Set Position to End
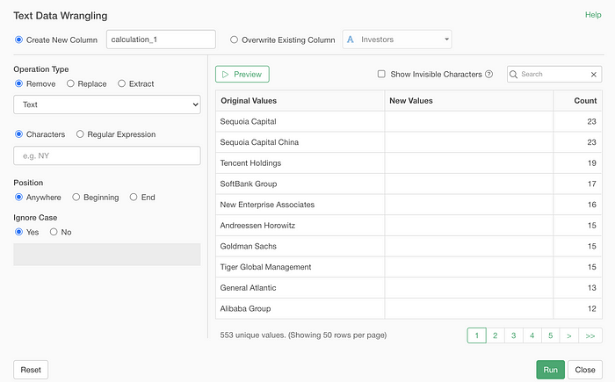Image resolution: width=615 pixels, height=382 pixels. [134, 197]
